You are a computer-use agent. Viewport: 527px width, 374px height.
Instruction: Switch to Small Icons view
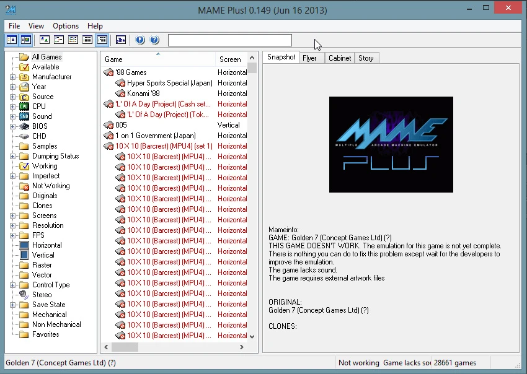coord(59,40)
